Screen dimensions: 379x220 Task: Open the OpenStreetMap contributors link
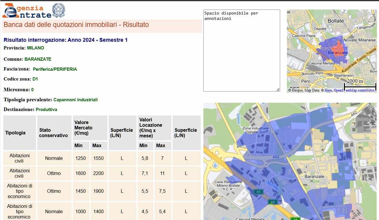pyautogui.click(x=354, y=90)
